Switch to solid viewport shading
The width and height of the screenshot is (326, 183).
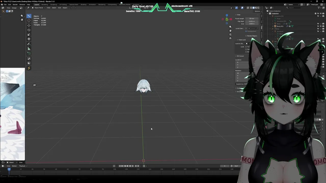(x=253, y=8)
